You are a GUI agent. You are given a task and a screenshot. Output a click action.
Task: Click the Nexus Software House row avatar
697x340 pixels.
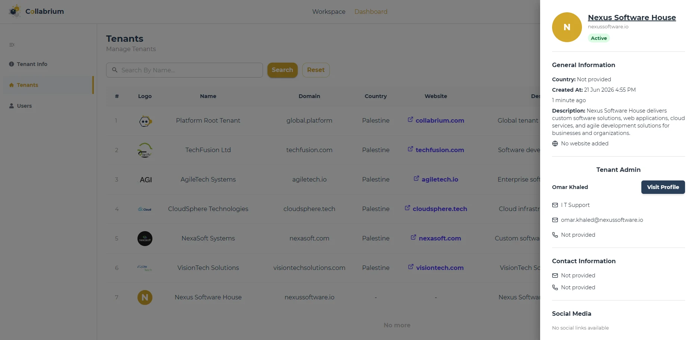coord(145,297)
